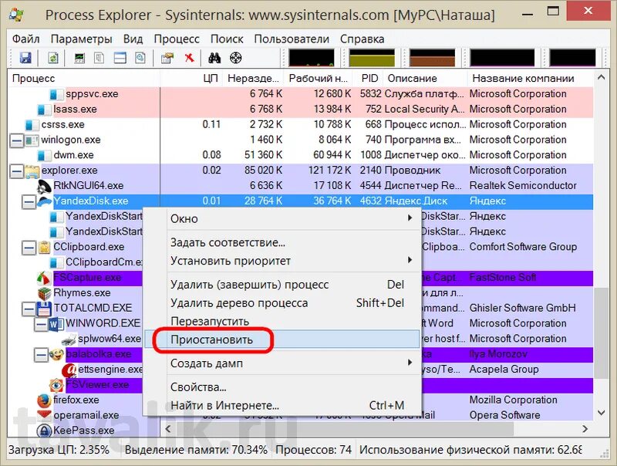Collapse the winlogon.exe tree node
The width and height of the screenshot is (617, 466).
pyautogui.click(x=17, y=140)
